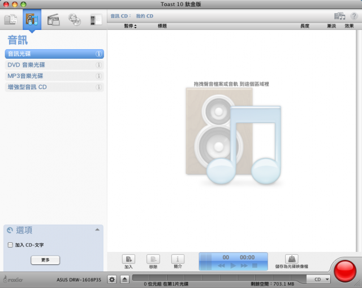Viewport: 362px width, 288px height.
Task: Click the ASUS DRW-1608P3S recorder name
Action: click(x=79, y=280)
